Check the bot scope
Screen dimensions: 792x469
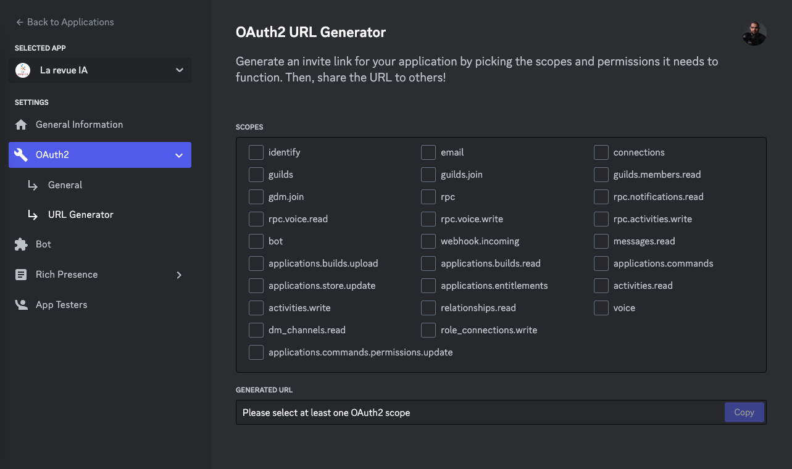(256, 241)
